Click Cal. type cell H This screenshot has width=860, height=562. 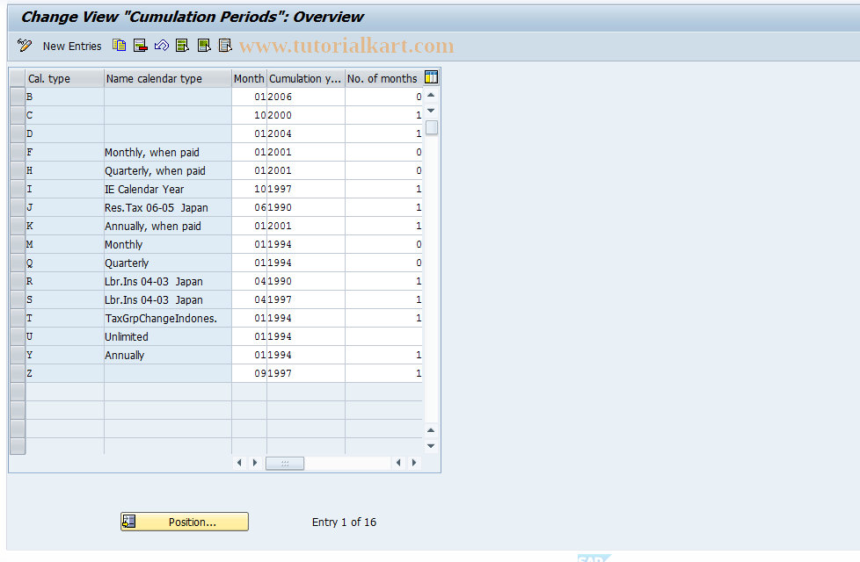click(65, 171)
